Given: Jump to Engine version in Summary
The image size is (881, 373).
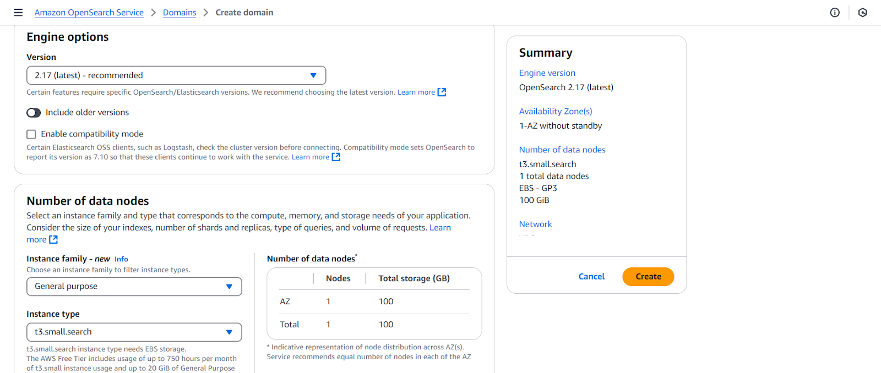Looking at the screenshot, I should (x=547, y=73).
